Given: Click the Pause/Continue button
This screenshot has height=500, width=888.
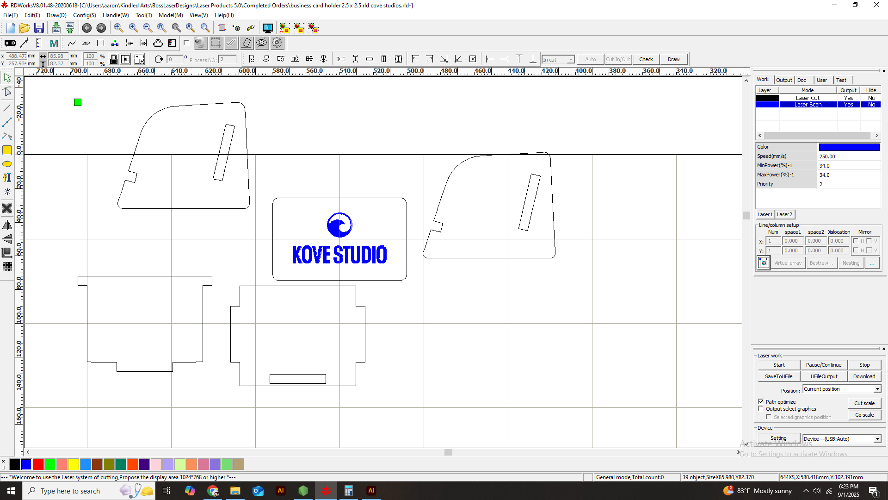Looking at the screenshot, I should pos(824,365).
